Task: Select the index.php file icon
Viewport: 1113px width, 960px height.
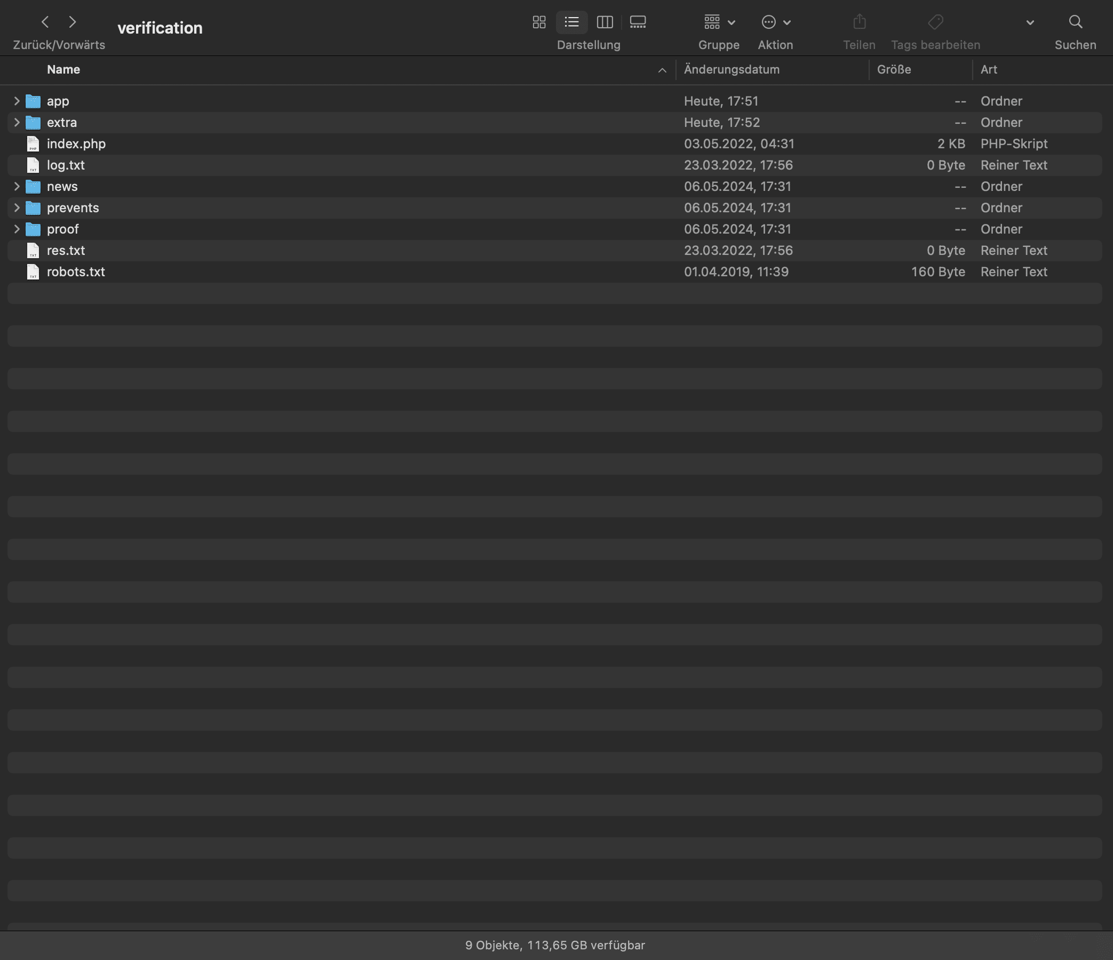Action: click(x=33, y=144)
